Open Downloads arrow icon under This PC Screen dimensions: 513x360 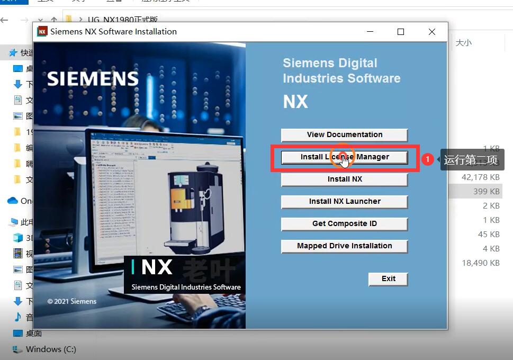[18, 301]
